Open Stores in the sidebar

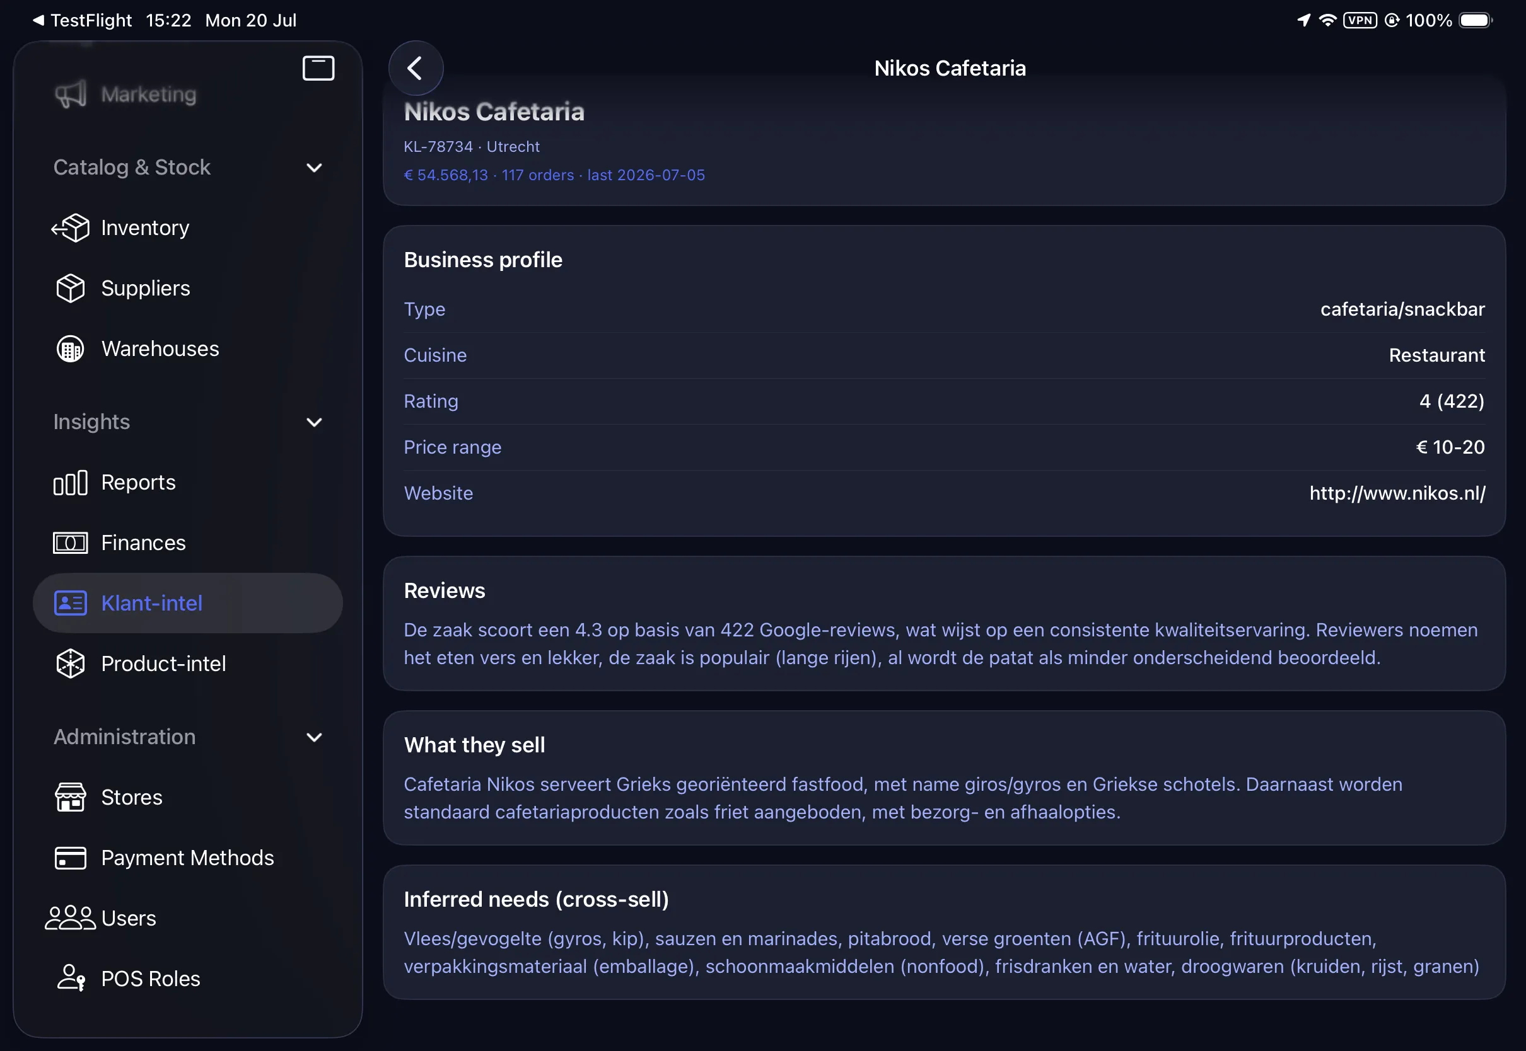click(188, 798)
